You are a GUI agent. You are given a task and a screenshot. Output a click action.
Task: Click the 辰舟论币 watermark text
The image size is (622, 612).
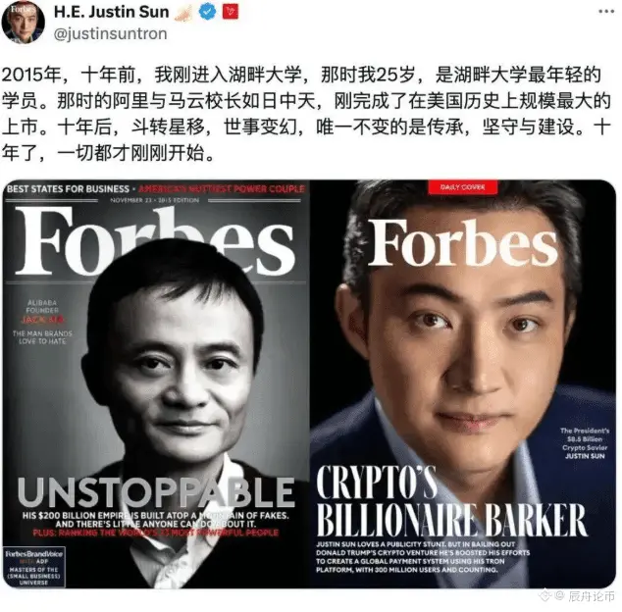pos(592,596)
